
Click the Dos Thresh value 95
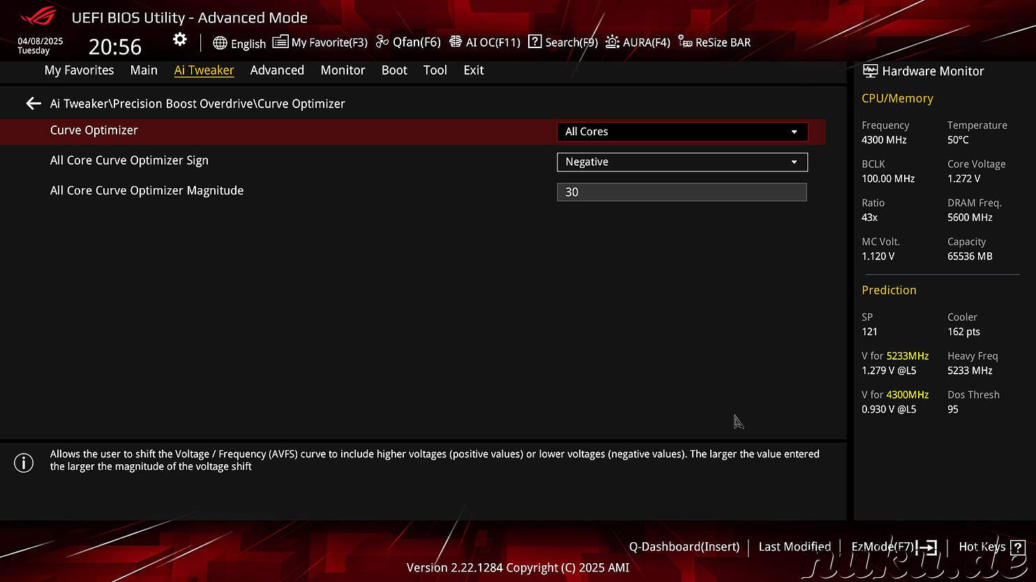953,410
